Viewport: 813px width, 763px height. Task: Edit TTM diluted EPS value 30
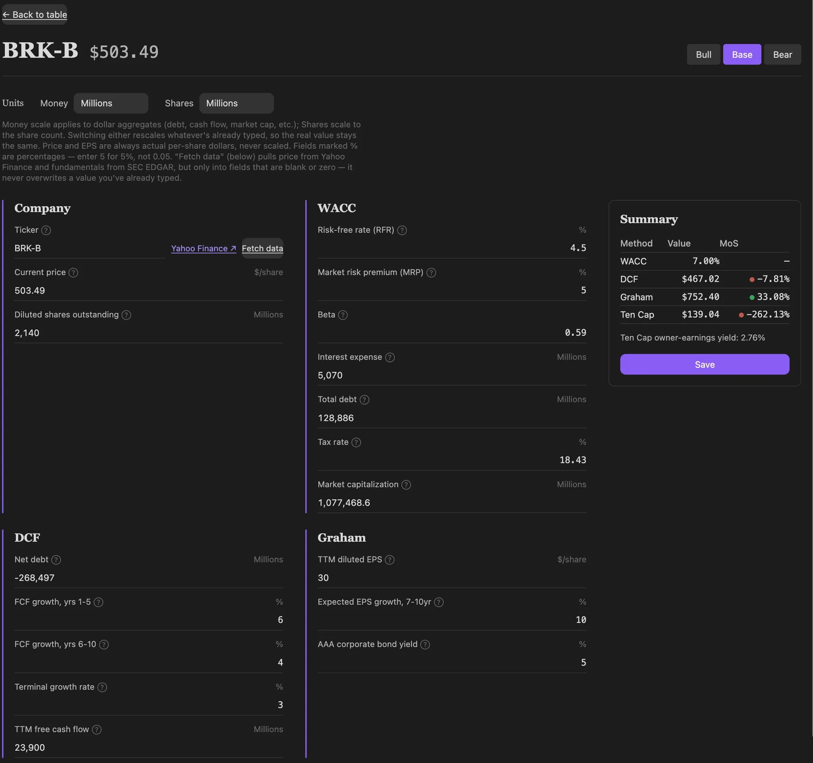coord(452,578)
